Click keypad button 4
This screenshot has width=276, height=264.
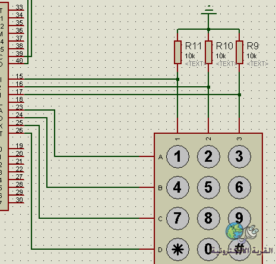(177, 187)
